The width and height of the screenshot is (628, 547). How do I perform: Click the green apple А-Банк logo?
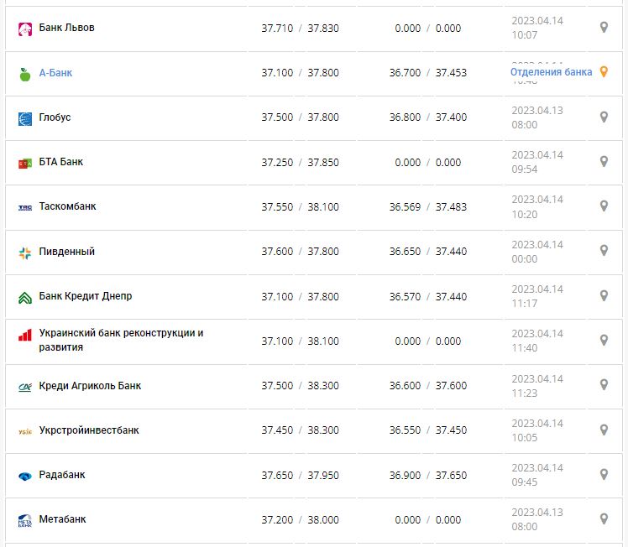pyautogui.click(x=24, y=74)
